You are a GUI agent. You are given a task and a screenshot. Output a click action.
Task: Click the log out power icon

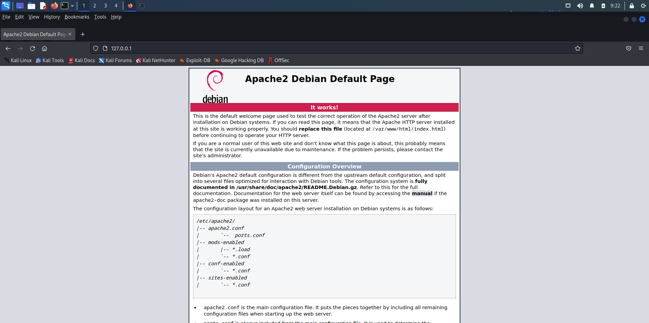pos(643,6)
